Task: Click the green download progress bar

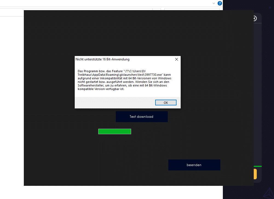Action: [114, 131]
